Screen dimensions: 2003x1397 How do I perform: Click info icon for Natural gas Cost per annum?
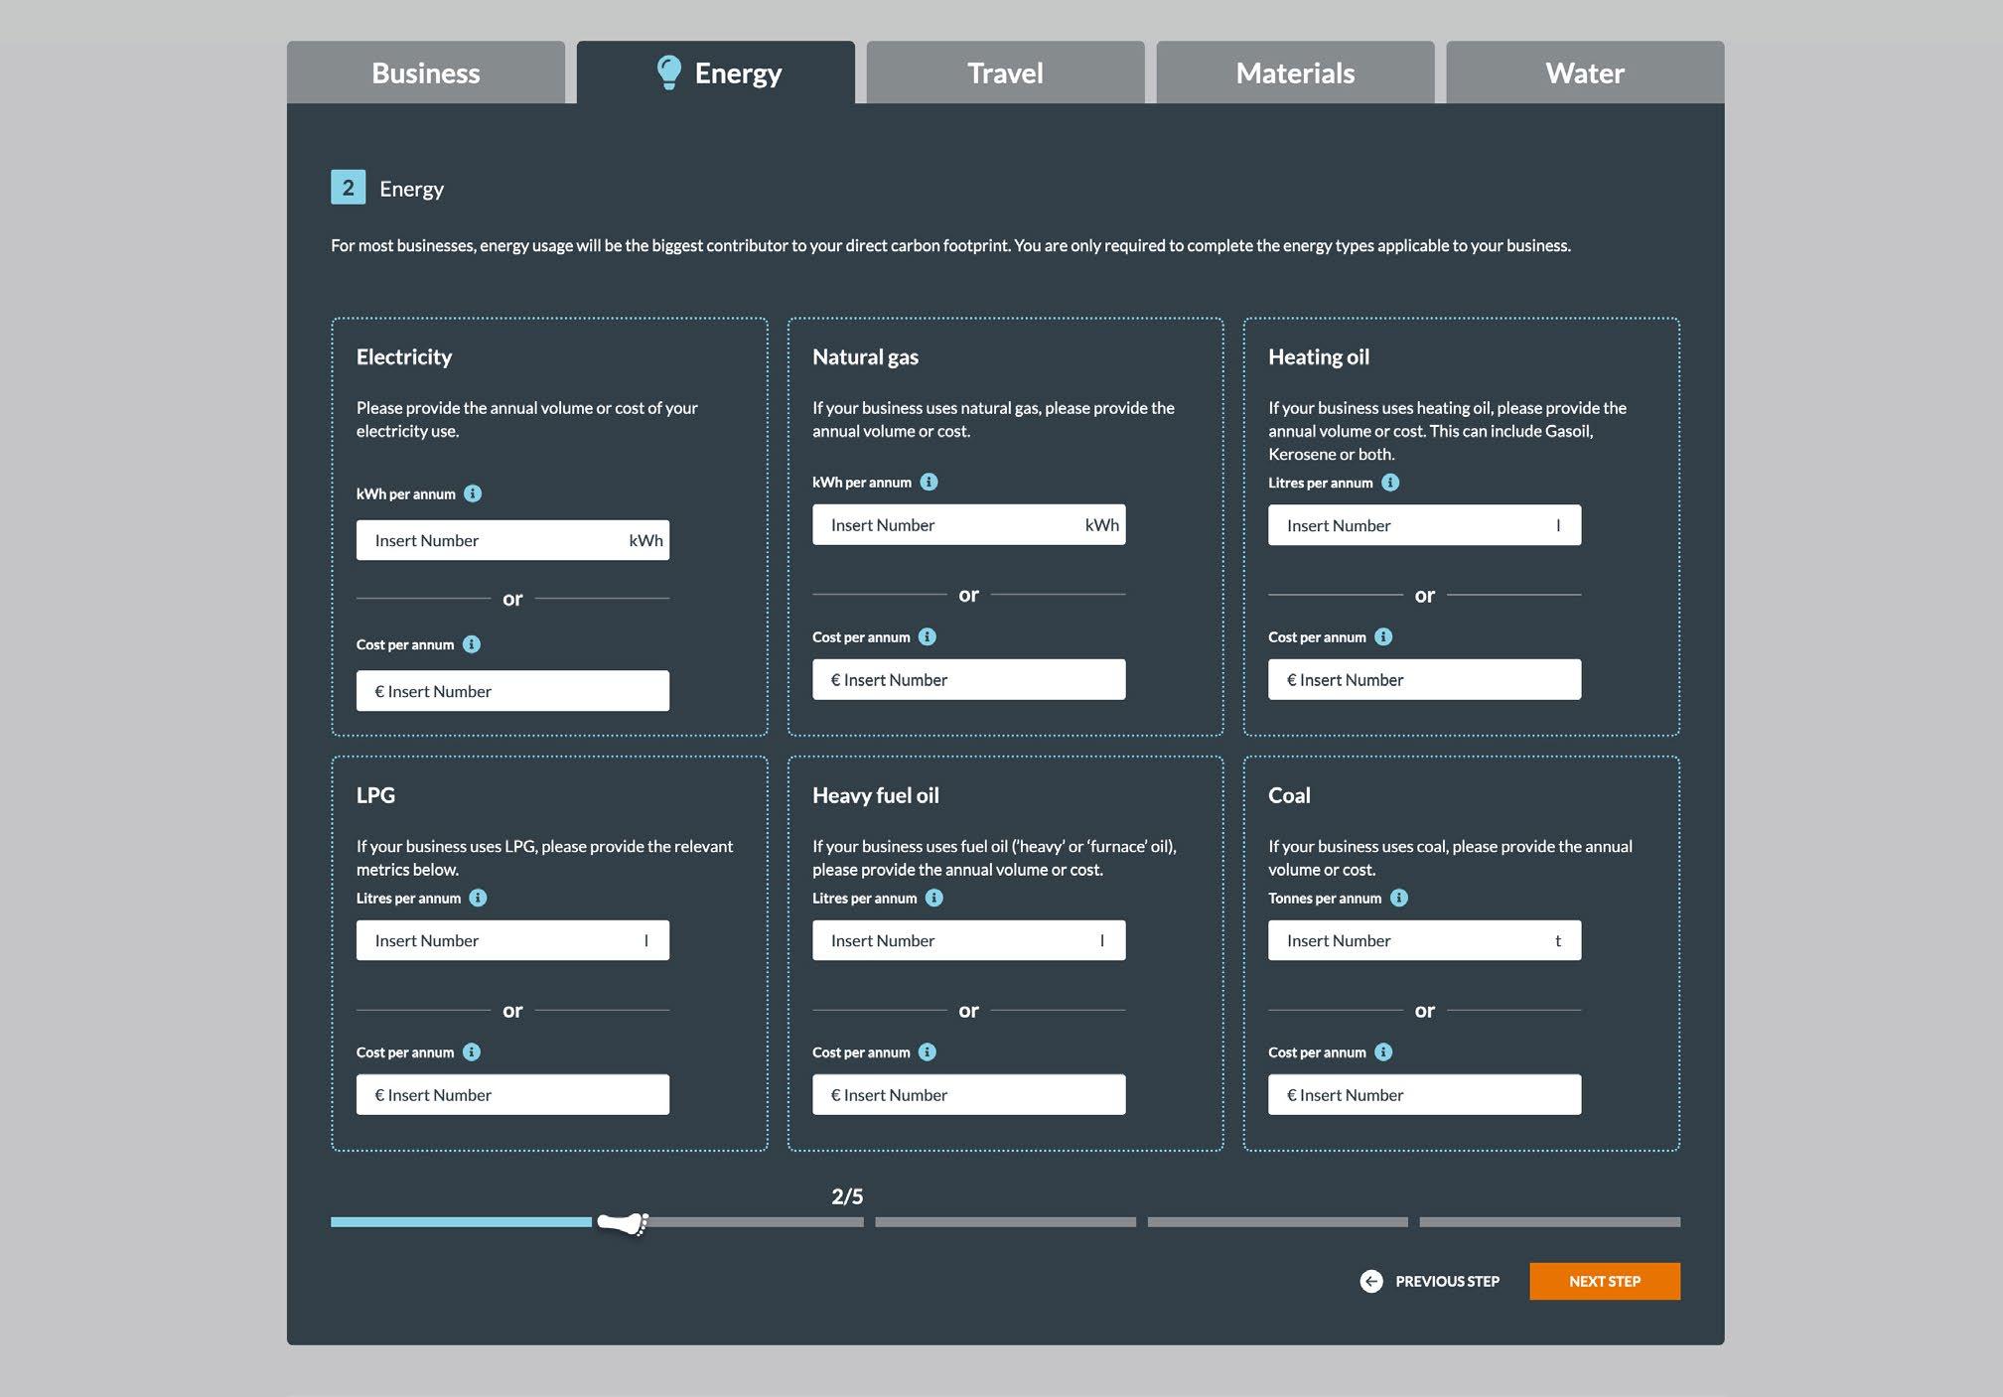click(x=927, y=636)
